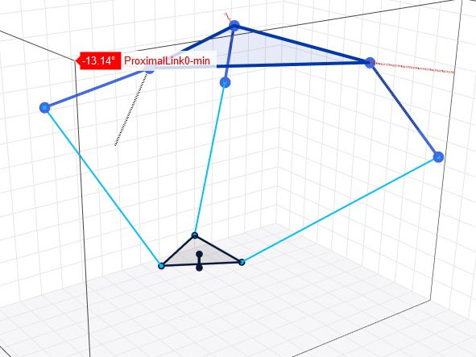The image size is (476, 357).
Task: Click the black dotted reference line
Action: click(x=130, y=110)
